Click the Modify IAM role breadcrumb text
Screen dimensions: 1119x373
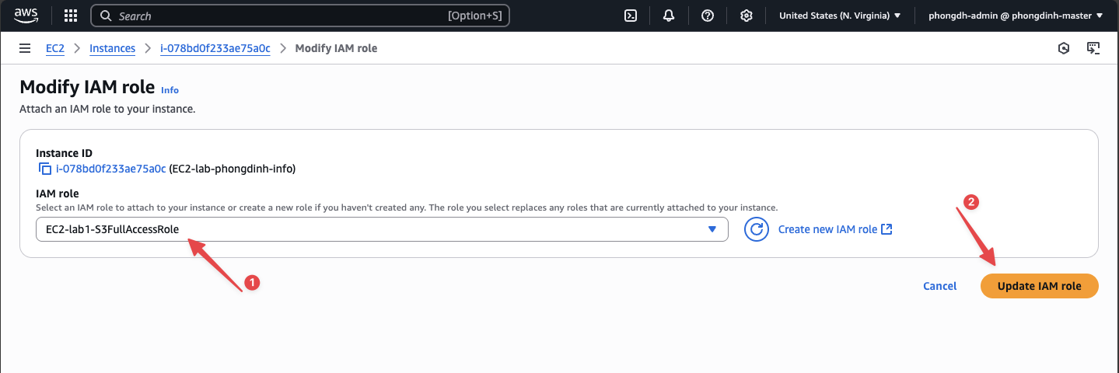tap(337, 48)
